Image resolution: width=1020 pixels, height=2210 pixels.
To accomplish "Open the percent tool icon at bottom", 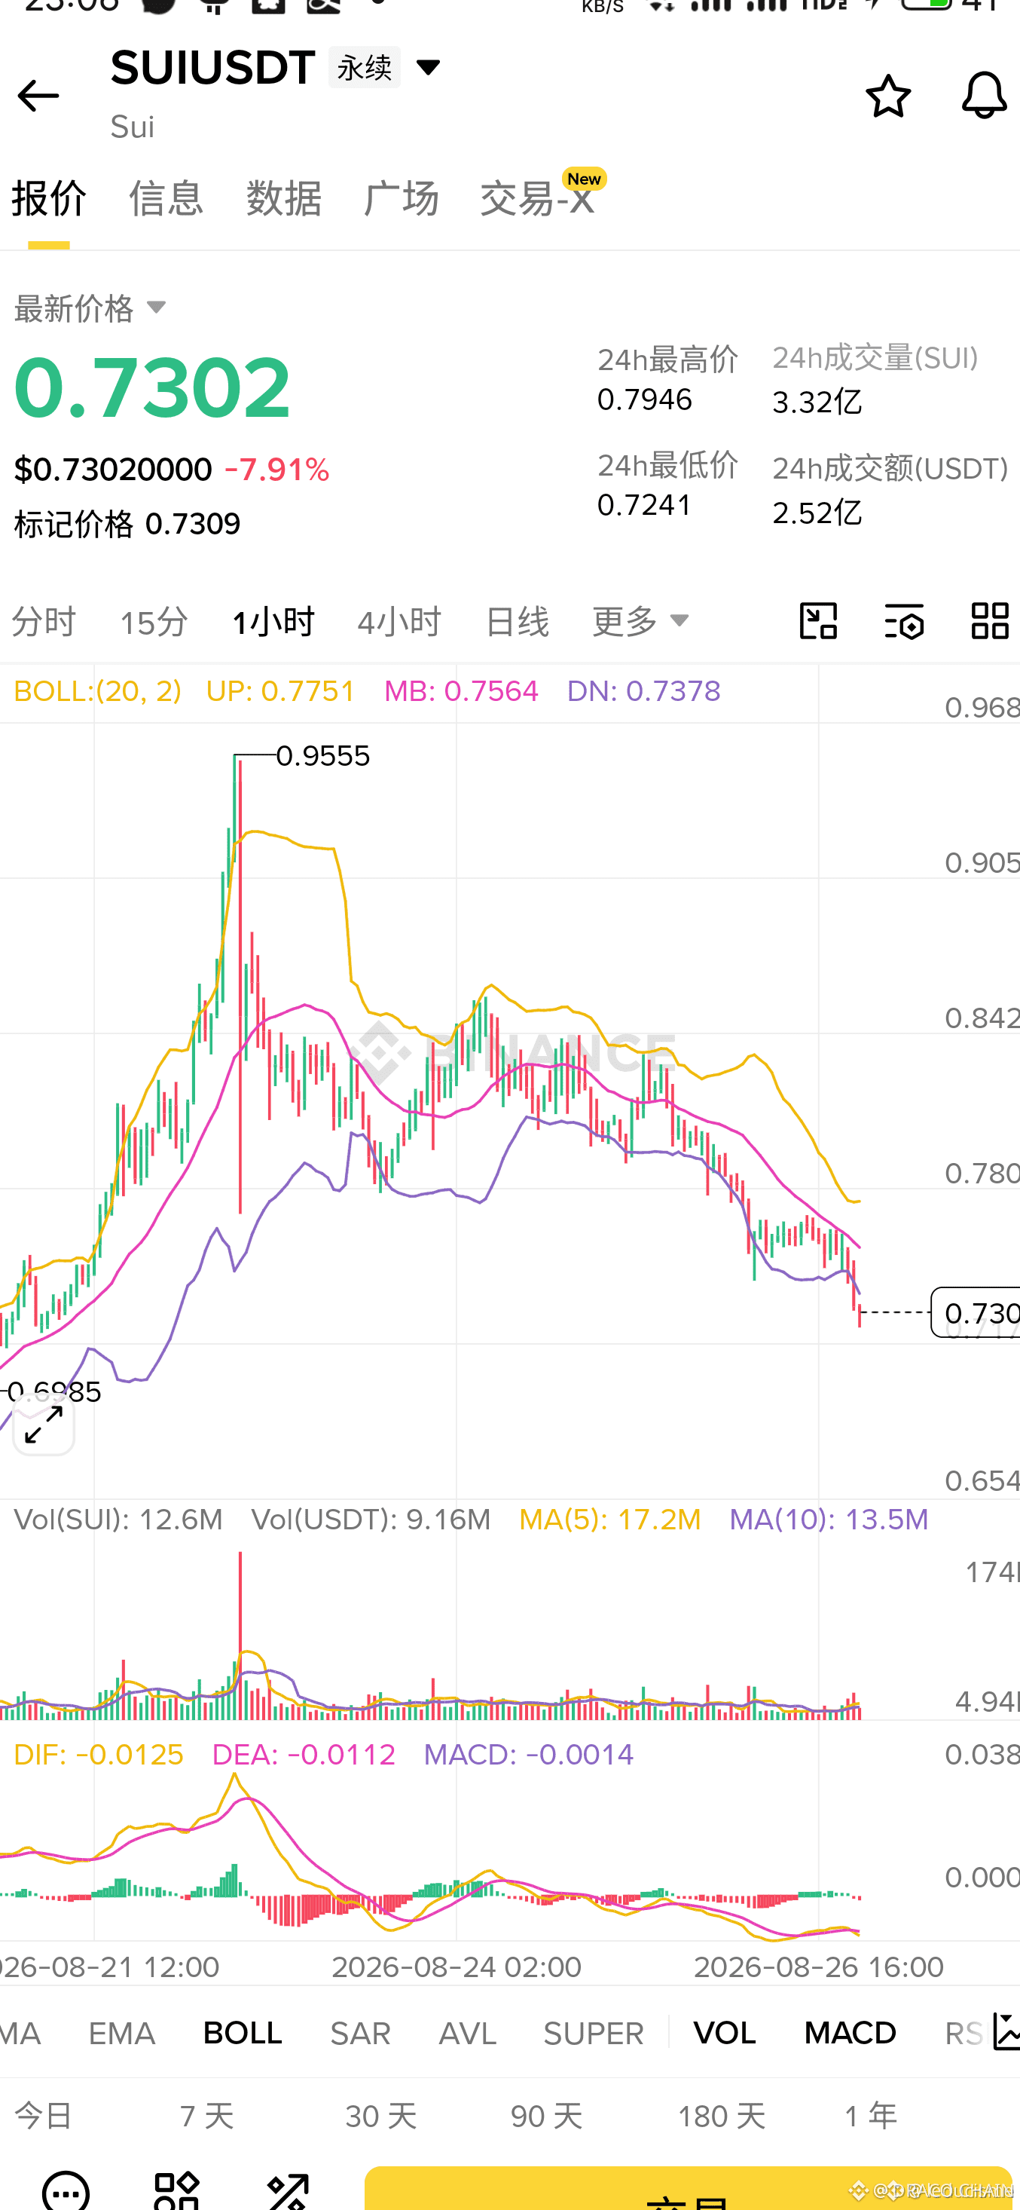I will pyautogui.click(x=287, y=2190).
